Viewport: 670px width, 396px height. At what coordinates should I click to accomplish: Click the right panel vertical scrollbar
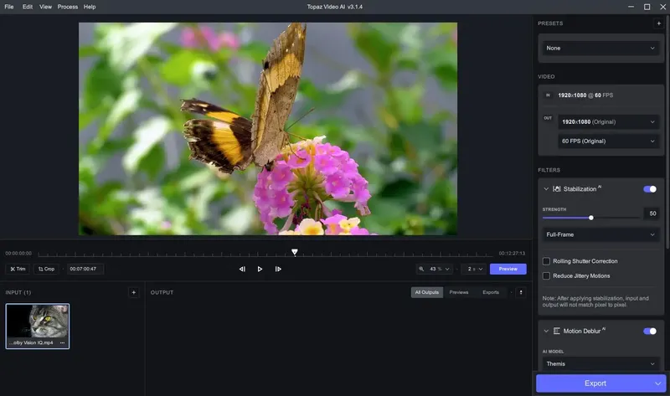tap(667, 132)
